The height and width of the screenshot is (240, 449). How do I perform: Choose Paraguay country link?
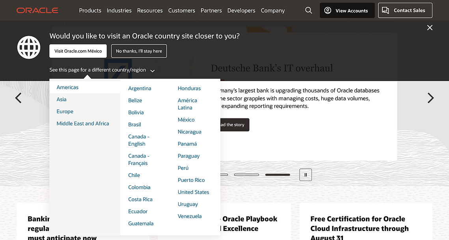click(x=189, y=156)
